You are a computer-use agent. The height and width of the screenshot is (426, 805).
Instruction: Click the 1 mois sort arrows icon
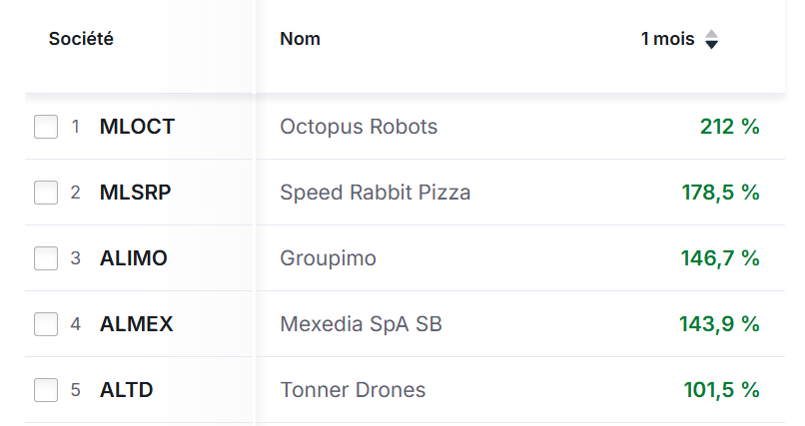pyautogui.click(x=711, y=40)
